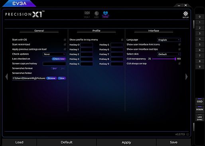Click the Apply button
Screen dimensions: 205x146
pyautogui.click(x=126, y=142)
